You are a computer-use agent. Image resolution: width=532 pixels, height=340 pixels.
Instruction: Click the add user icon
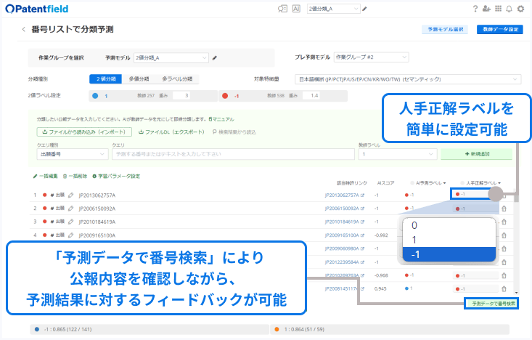point(486,9)
